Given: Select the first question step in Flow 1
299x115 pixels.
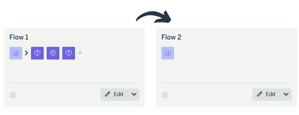Looking at the screenshot, I should [37, 53].
